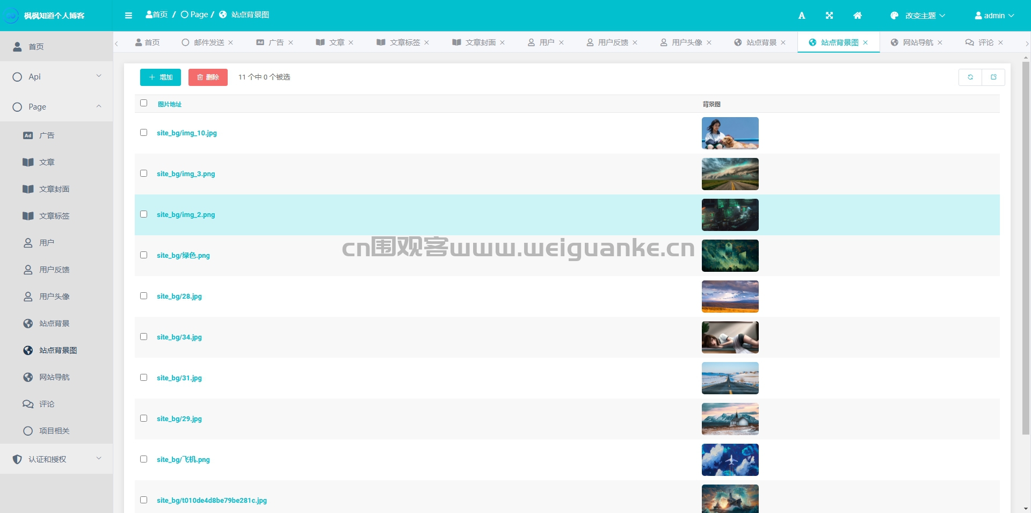1031x513 pixels.
Task: Toggle the sidebar hamburger menu icon
Action: (128, 16)
